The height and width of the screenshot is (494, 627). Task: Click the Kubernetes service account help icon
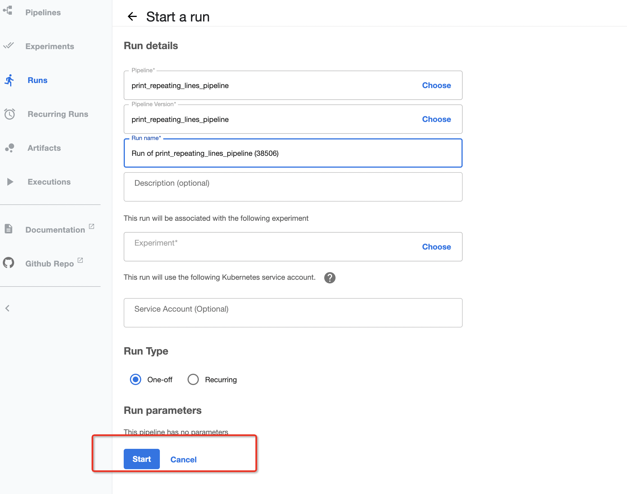(x=330, y=278)
